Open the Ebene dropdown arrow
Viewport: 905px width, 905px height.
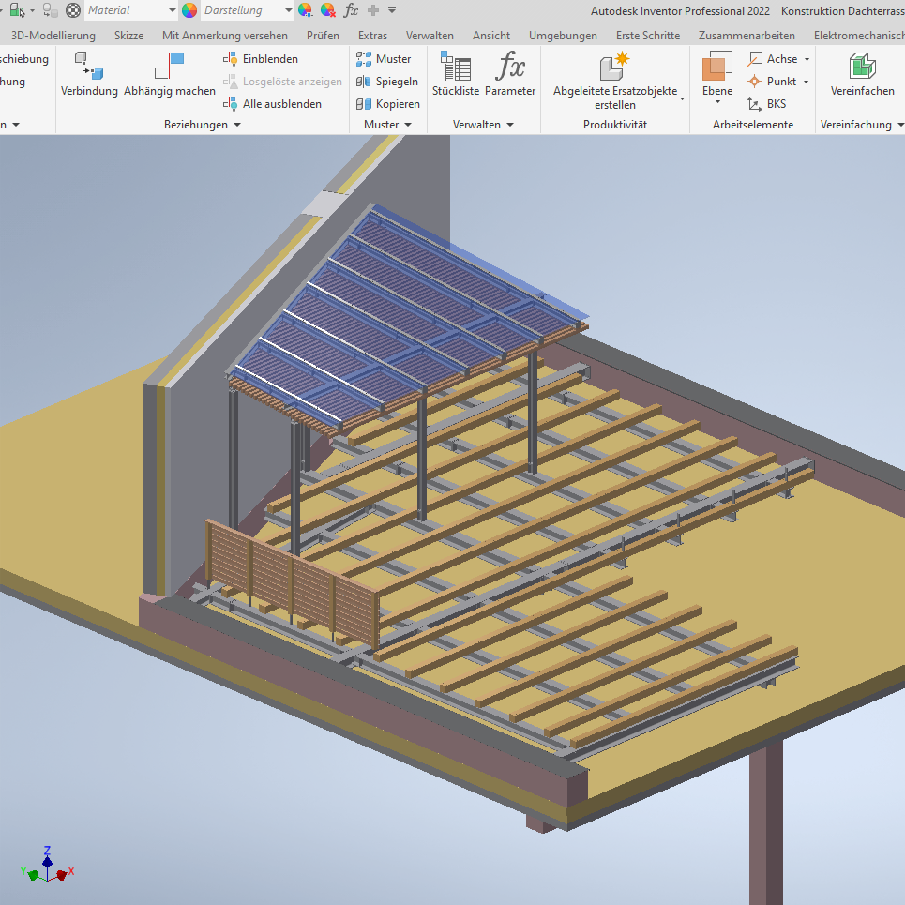pos(718,103)
